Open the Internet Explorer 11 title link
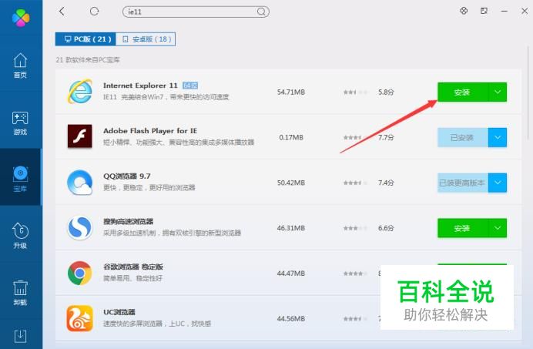Viewport: 533px width, 349px height. (140, 86)
